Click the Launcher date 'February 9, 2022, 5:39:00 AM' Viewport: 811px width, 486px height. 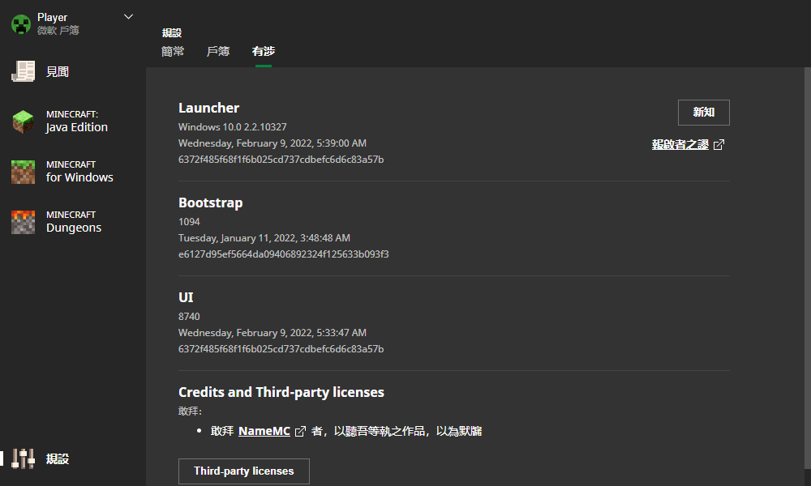(301, 143)
